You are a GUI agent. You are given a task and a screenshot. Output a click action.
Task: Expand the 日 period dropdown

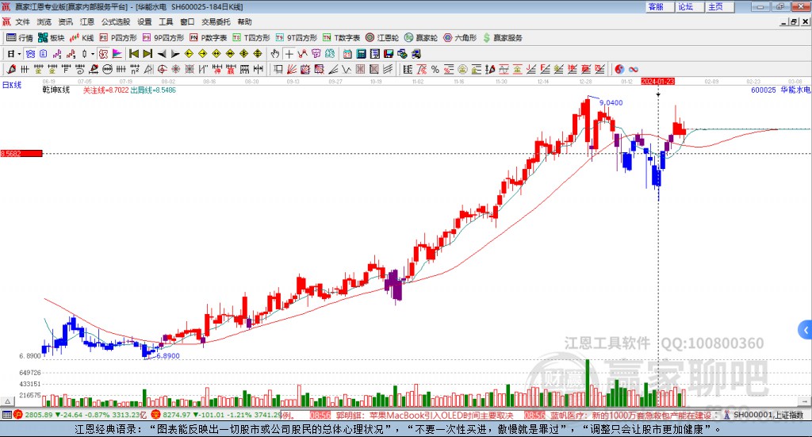pos(19,54)
